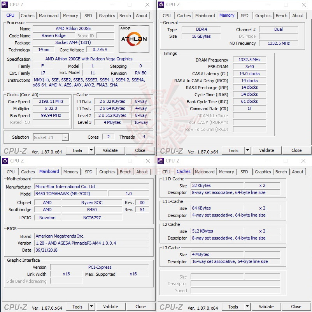Switch to Bench tab in CPU window
This screenshot has height=312, width=312.
pyautogui.click(x=125, y=16)
